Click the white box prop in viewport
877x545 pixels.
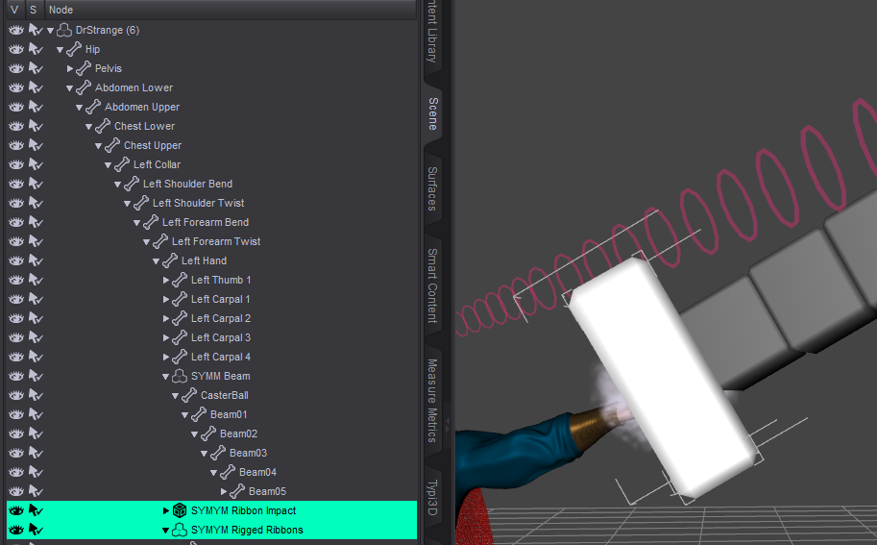[x=663, y=376]
